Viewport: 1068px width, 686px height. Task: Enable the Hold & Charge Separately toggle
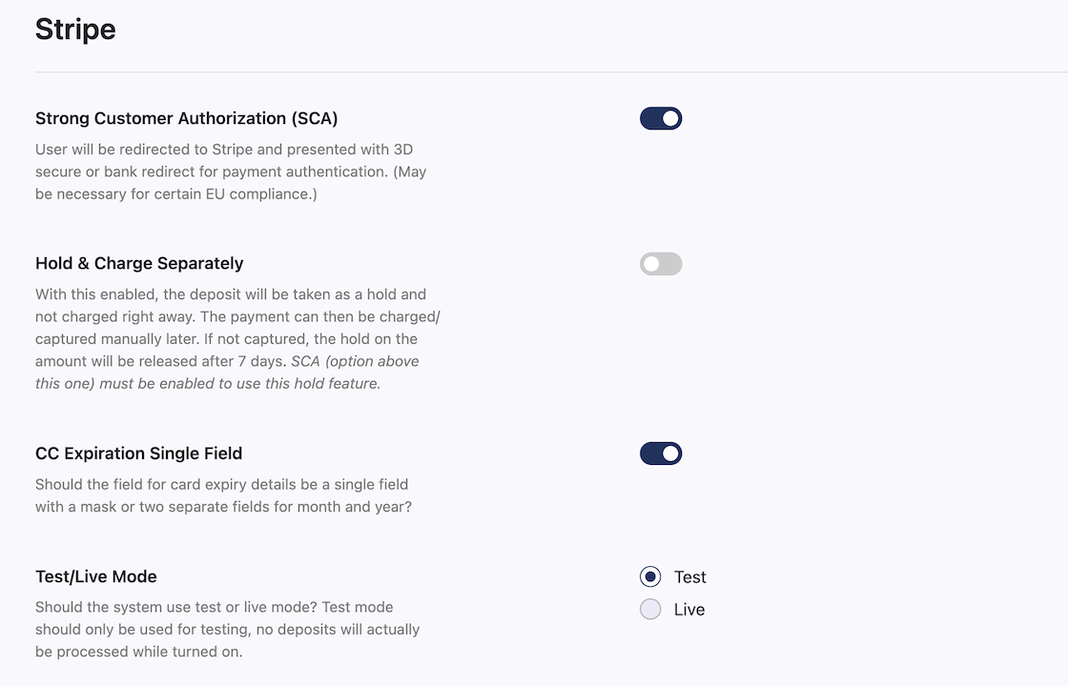point(661,264)
